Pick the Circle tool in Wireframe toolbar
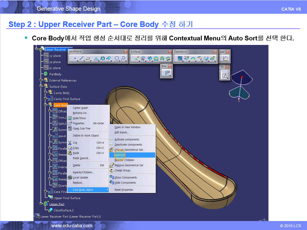 click(x=116, y=59)
